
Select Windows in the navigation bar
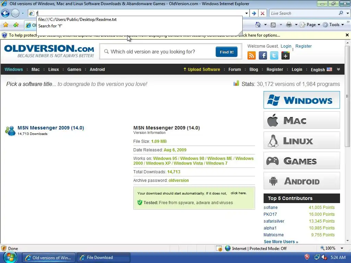14,69
